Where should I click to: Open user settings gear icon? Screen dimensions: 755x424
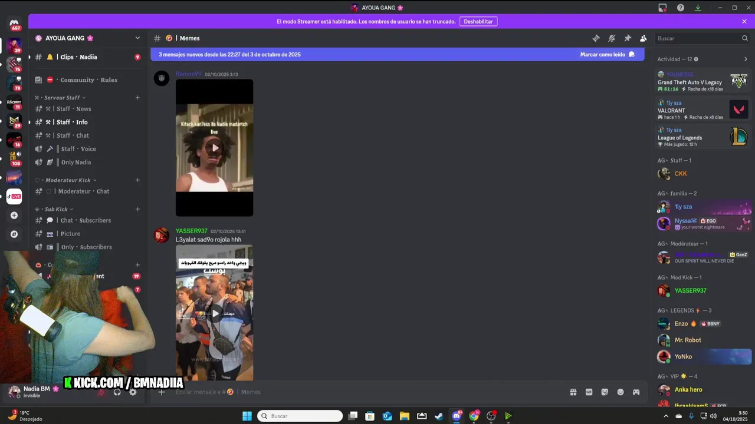point(133,392)
